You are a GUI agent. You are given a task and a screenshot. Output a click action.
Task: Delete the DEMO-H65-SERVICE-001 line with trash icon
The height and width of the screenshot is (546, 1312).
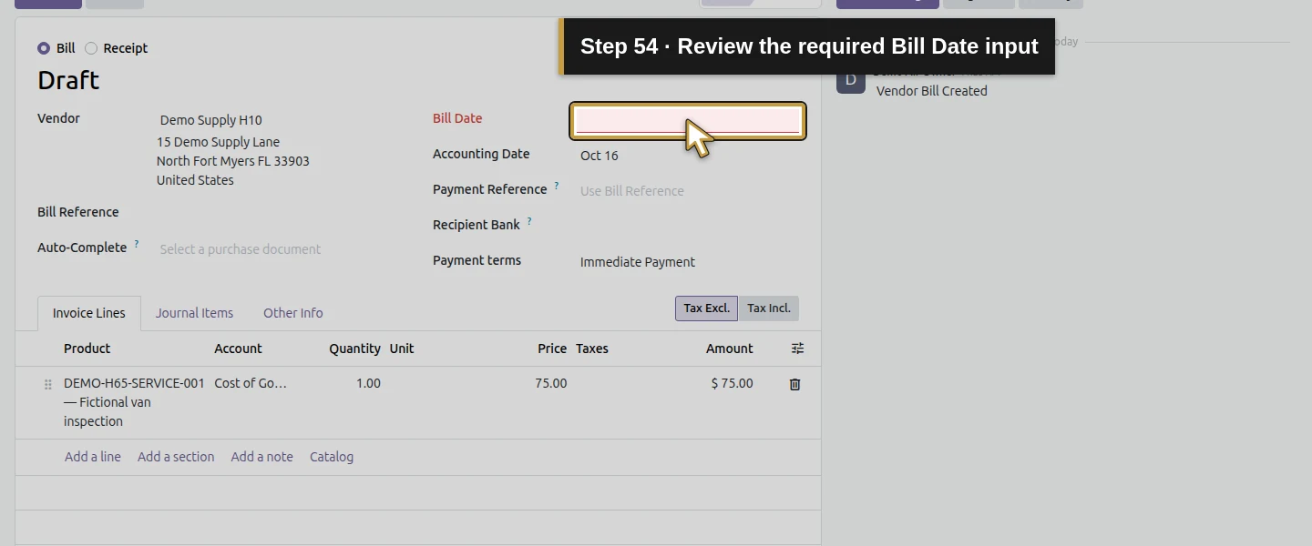tap(794, 384)
